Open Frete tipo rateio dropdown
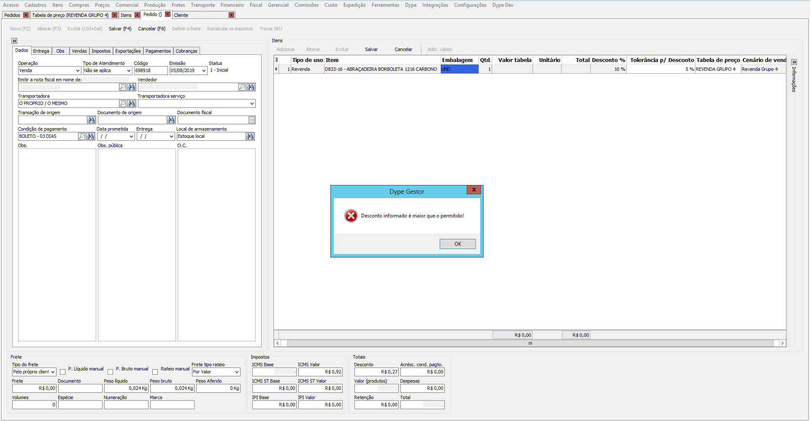This screenshot has width=811, height=421. 237,372
